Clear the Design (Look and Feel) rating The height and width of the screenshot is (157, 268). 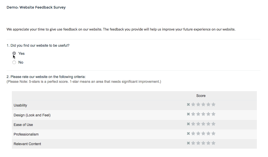188,114
